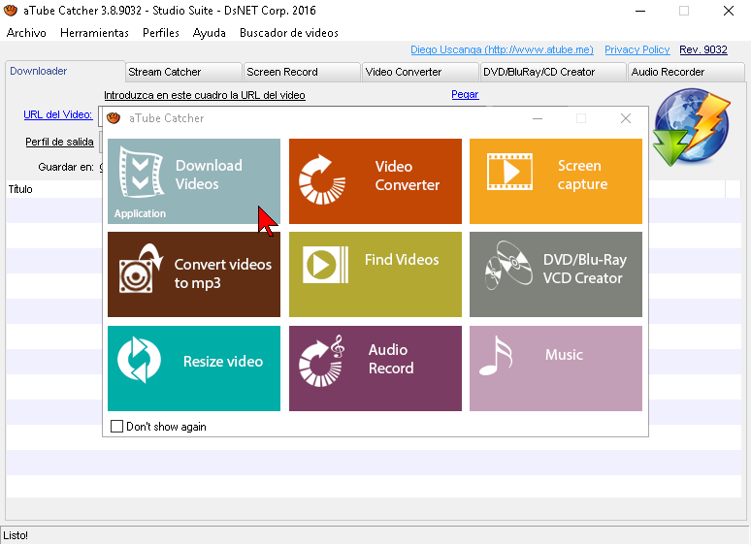This screenshot has width=751, height=545.
Task: Open the Archivo menu
Action: click(x=26, y=33)
